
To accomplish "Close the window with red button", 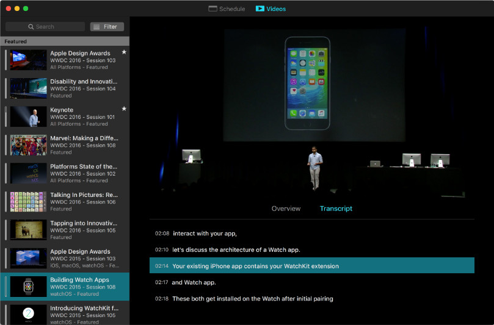I will (9, 9).
